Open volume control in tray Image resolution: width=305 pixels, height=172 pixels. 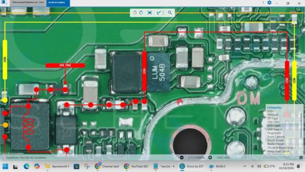(259, 166)
